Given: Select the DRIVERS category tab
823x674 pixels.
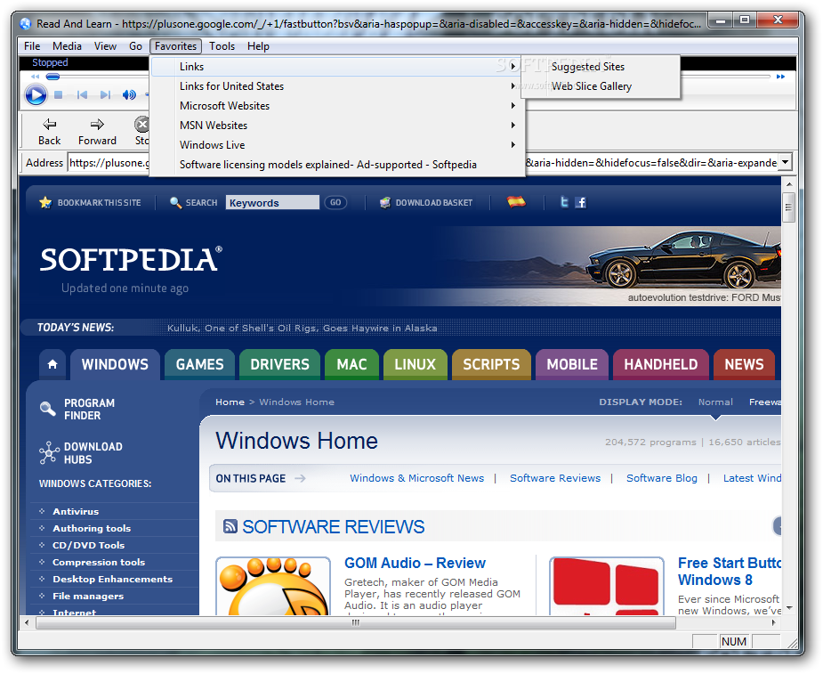Looking at the screenshot, I should pyautogui.click(x=279, y=364).
